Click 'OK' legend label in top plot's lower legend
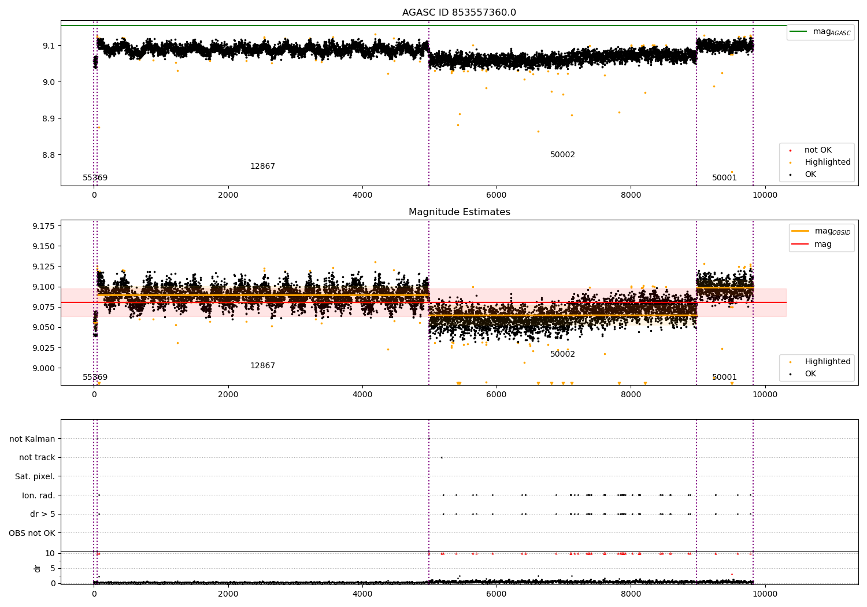This screenshot has width=867, height=607. (x=810, y=175)
